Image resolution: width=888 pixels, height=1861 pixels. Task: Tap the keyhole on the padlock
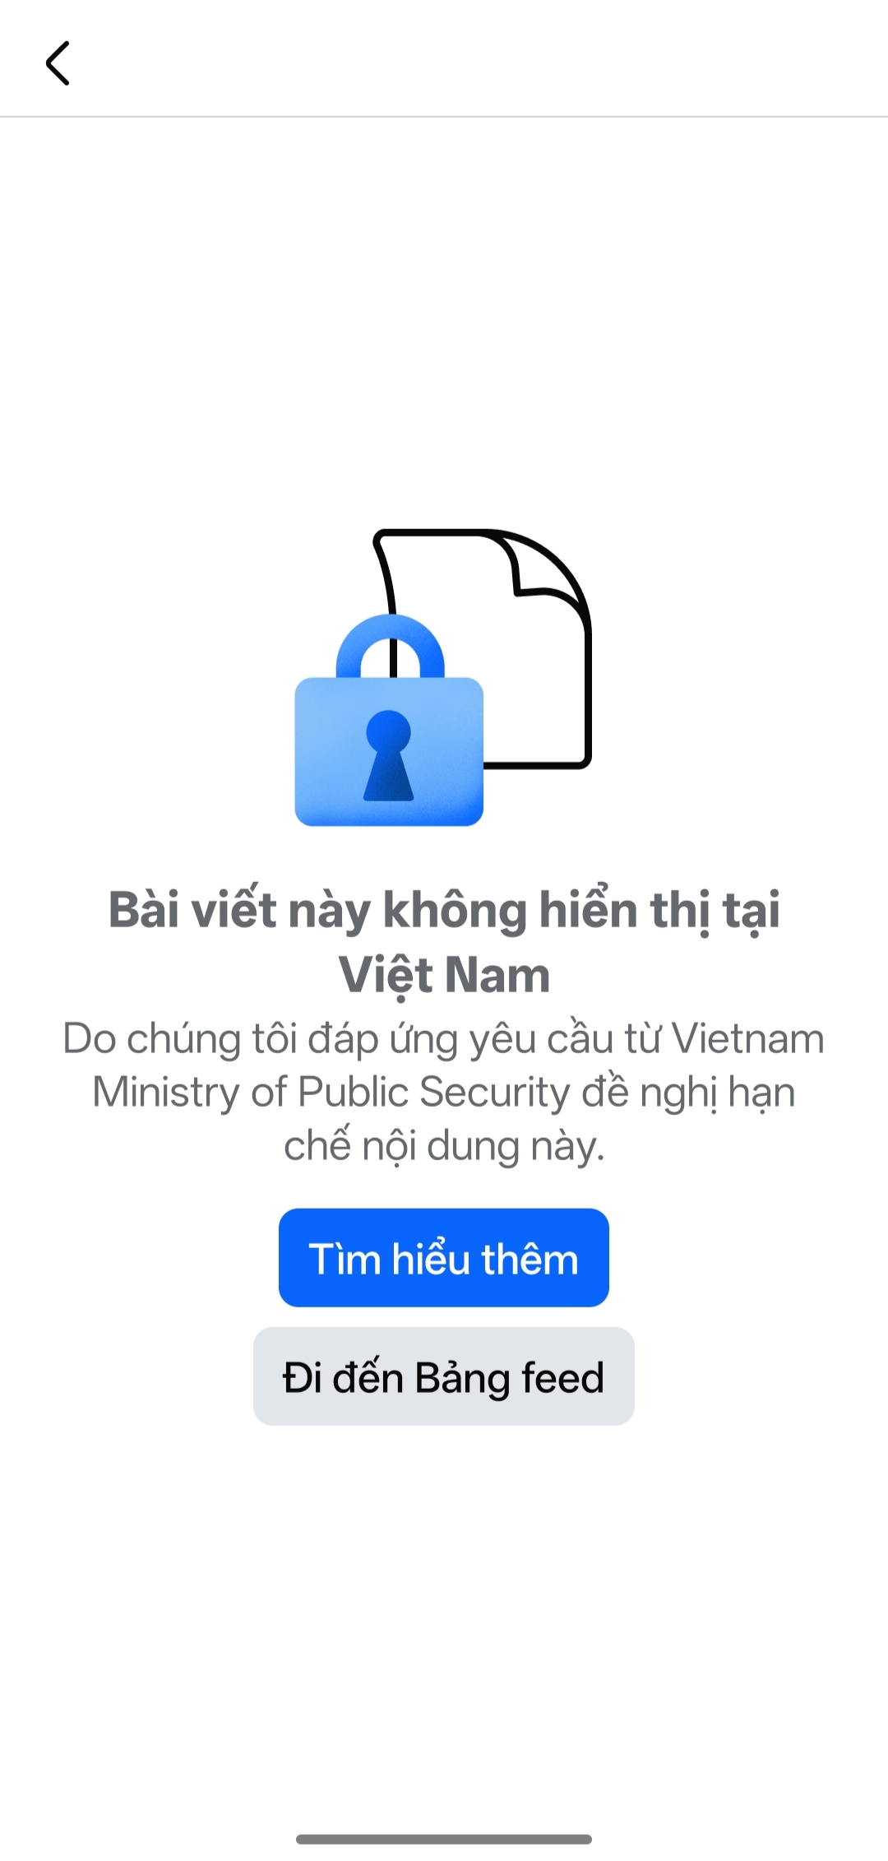click(388, 755)
